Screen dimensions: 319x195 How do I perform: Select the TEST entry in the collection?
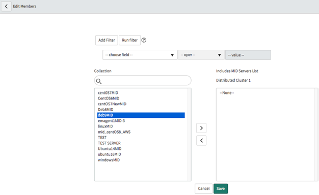pyautogui.click(x=141, y=138)
